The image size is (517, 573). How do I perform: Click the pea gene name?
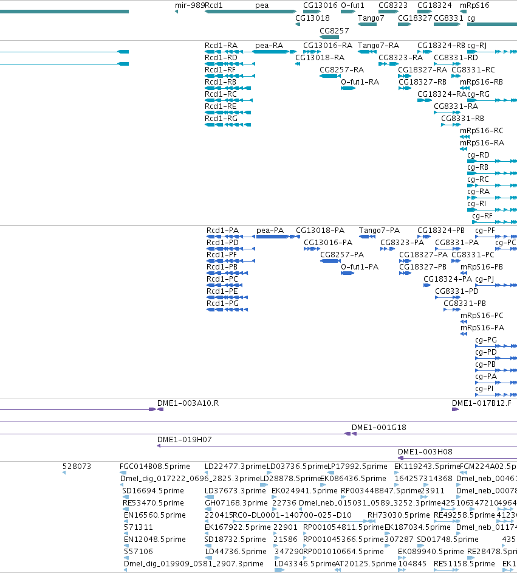click(262, 5)
